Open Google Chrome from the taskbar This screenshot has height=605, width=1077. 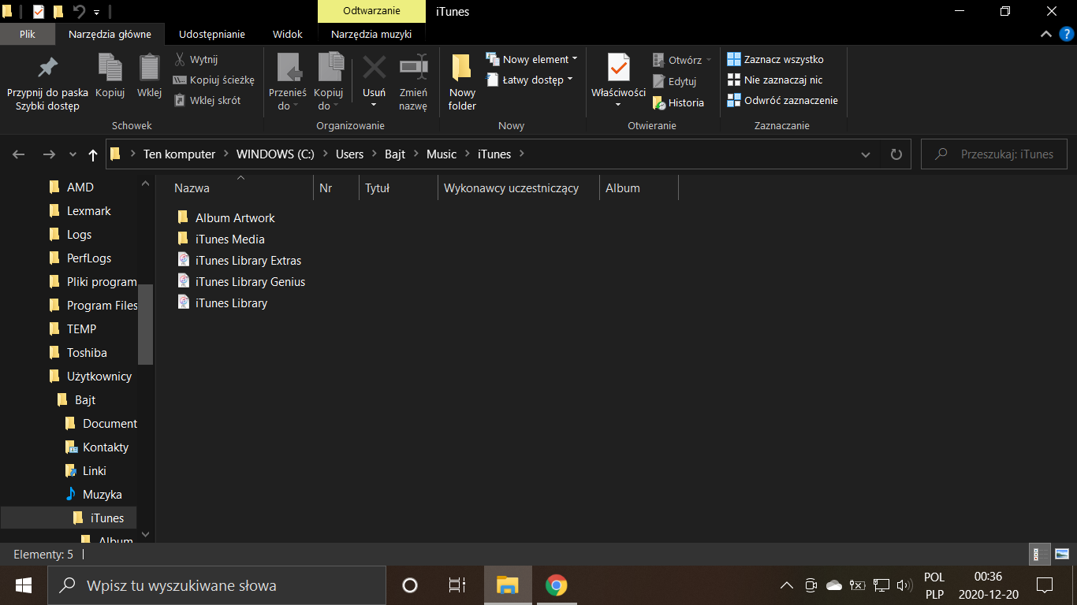click(x=556, y=585)
